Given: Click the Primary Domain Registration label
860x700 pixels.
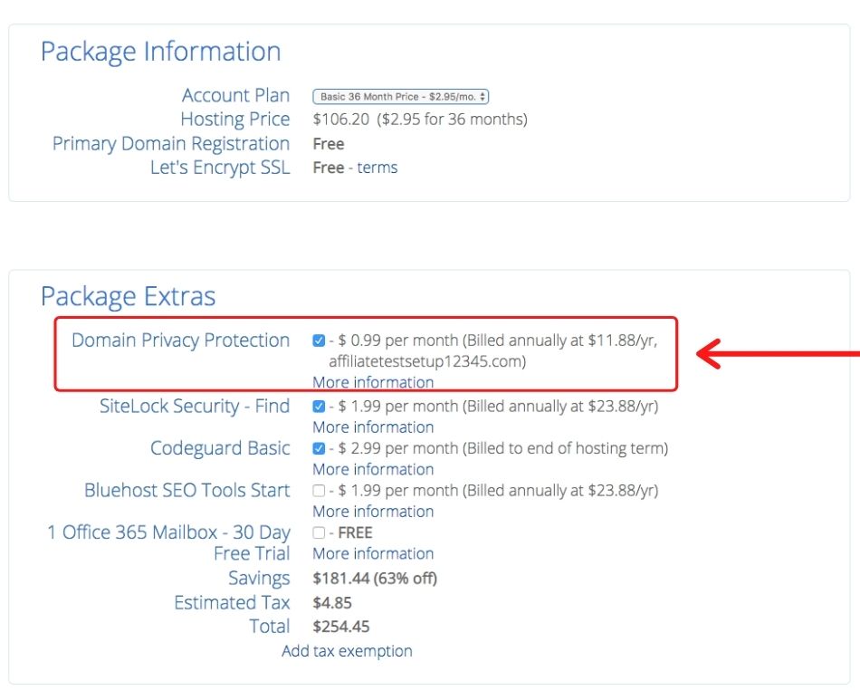Looking at the screenshot, I should tap(171, 144).
